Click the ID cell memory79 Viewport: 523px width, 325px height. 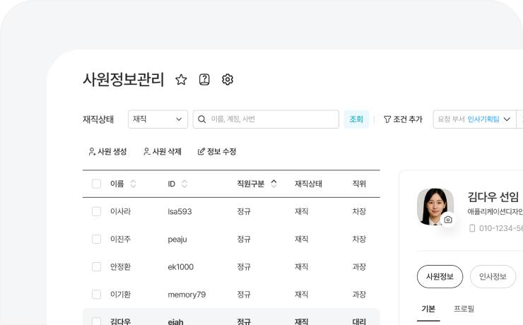187,295
